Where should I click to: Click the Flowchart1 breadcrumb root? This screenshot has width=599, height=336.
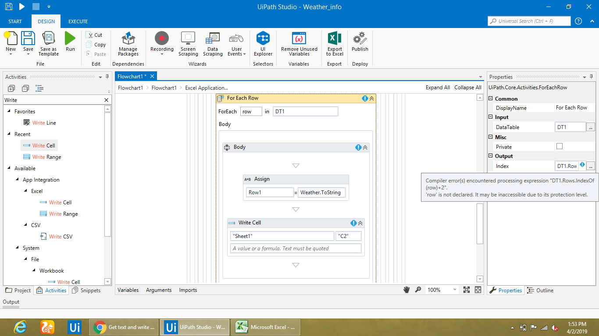tap(130, 87)
